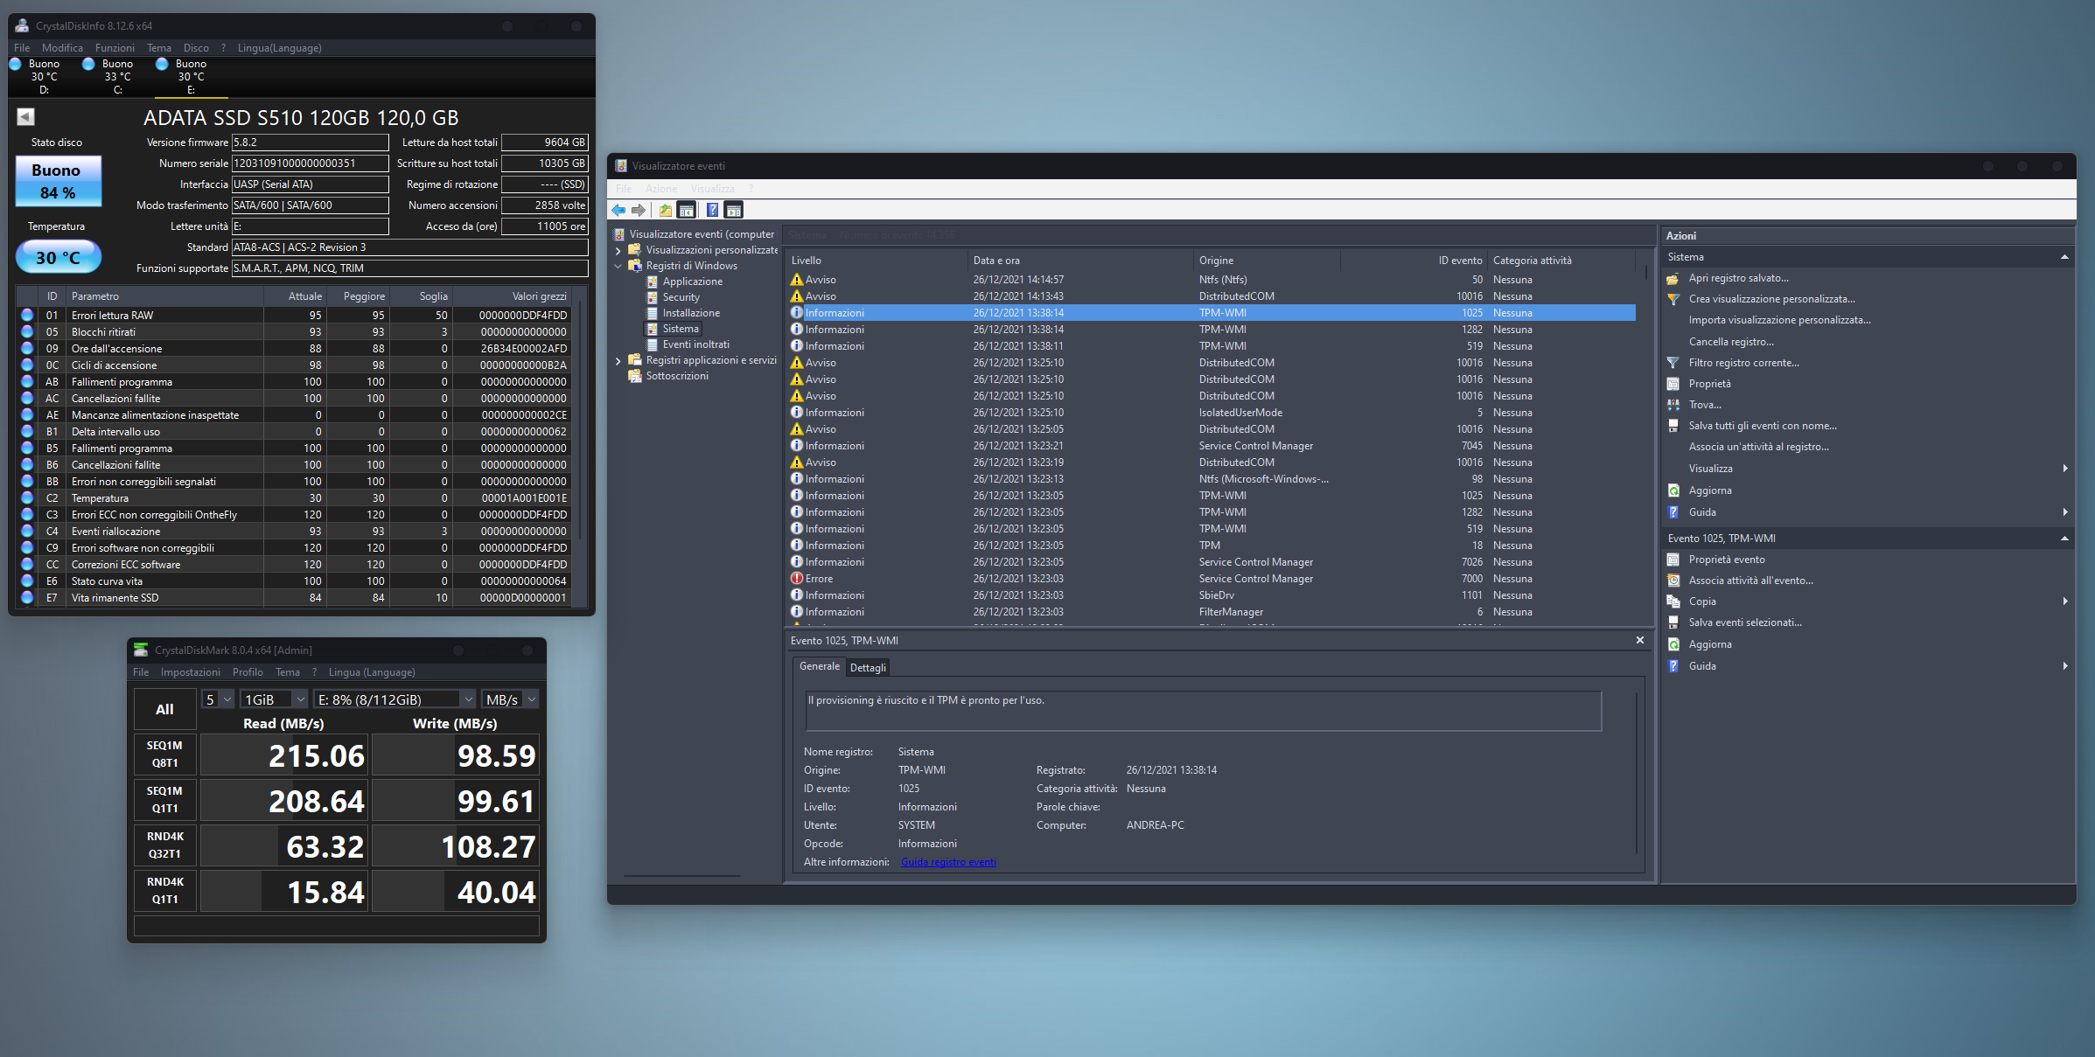The width and height of the screenshot is (2095, 1057).
Task: Open the drive selection E: 8% dropdown
Action: 395,699
